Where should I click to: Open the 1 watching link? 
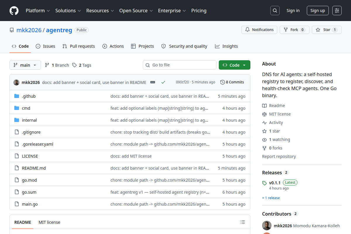(276, 140)
